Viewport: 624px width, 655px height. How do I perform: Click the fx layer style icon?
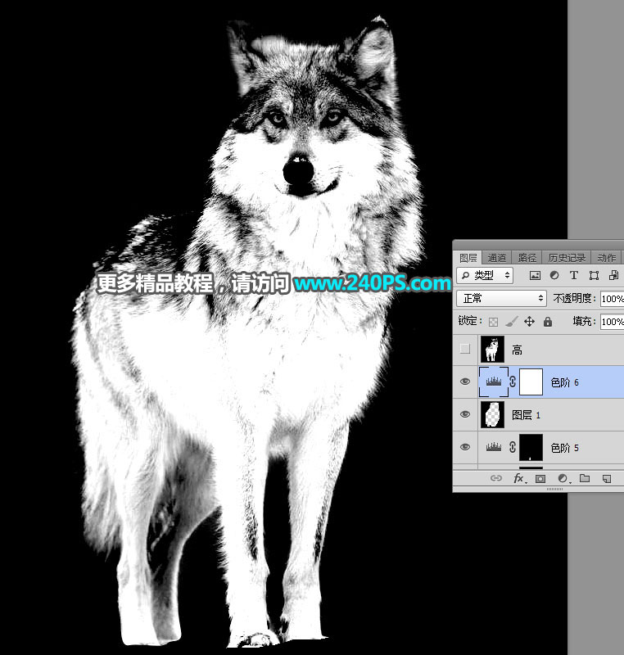[x=518, y=478]
